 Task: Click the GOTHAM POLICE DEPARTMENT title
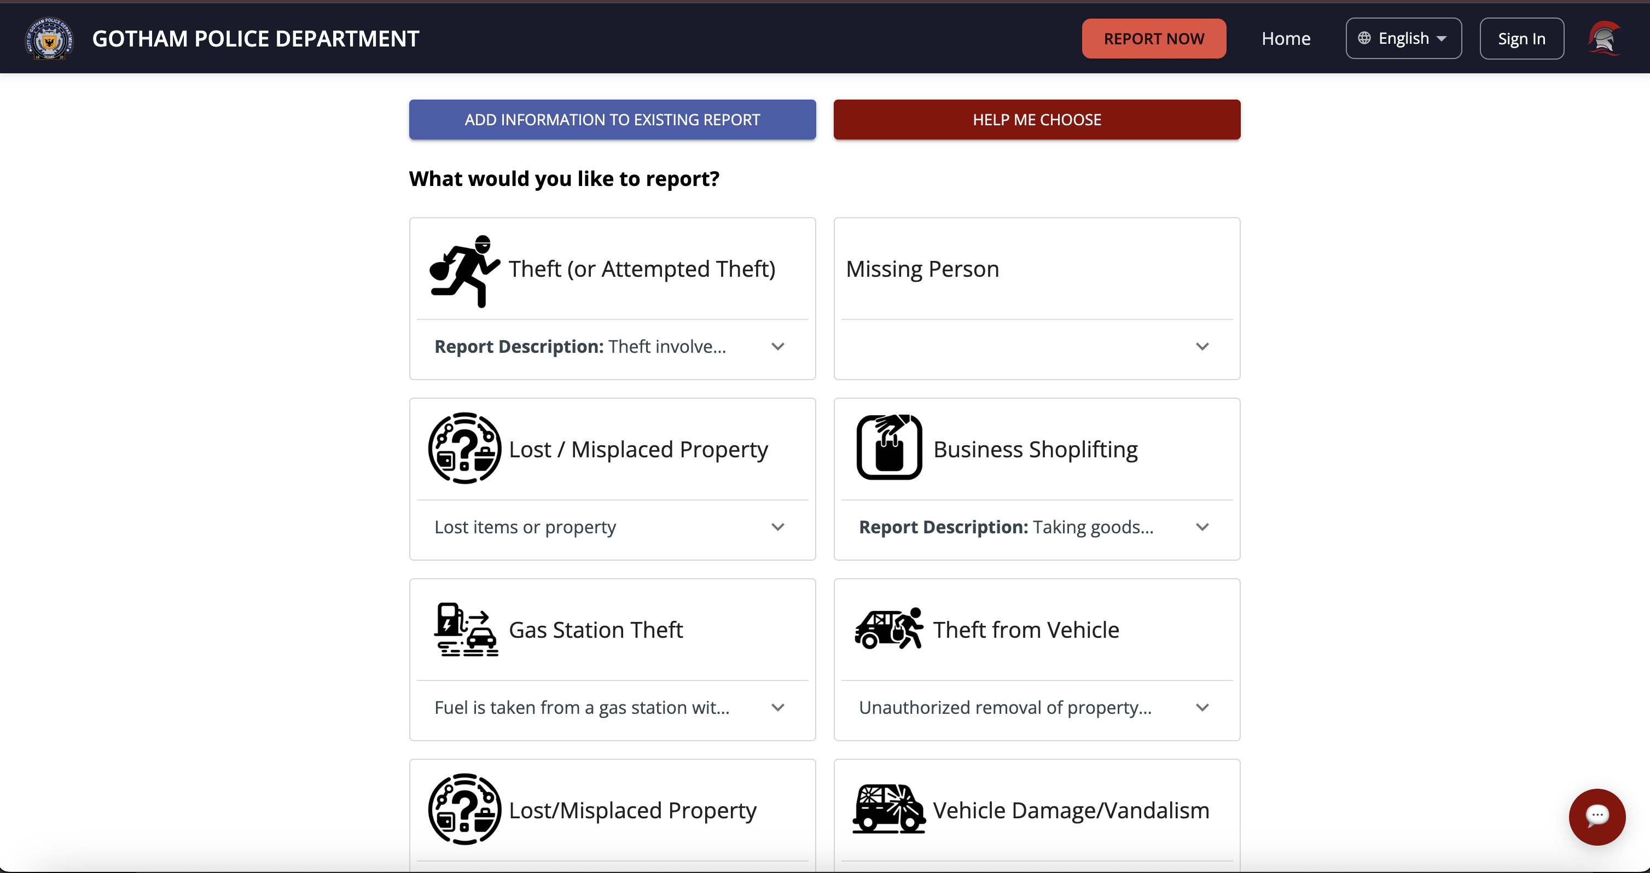click(x=255, y=38)
